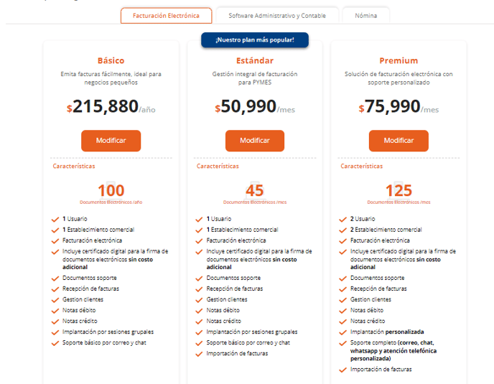Click checkmark next to Estándar 'Documentos soporte'
The image size is (494, 384).
coord(200,278)
